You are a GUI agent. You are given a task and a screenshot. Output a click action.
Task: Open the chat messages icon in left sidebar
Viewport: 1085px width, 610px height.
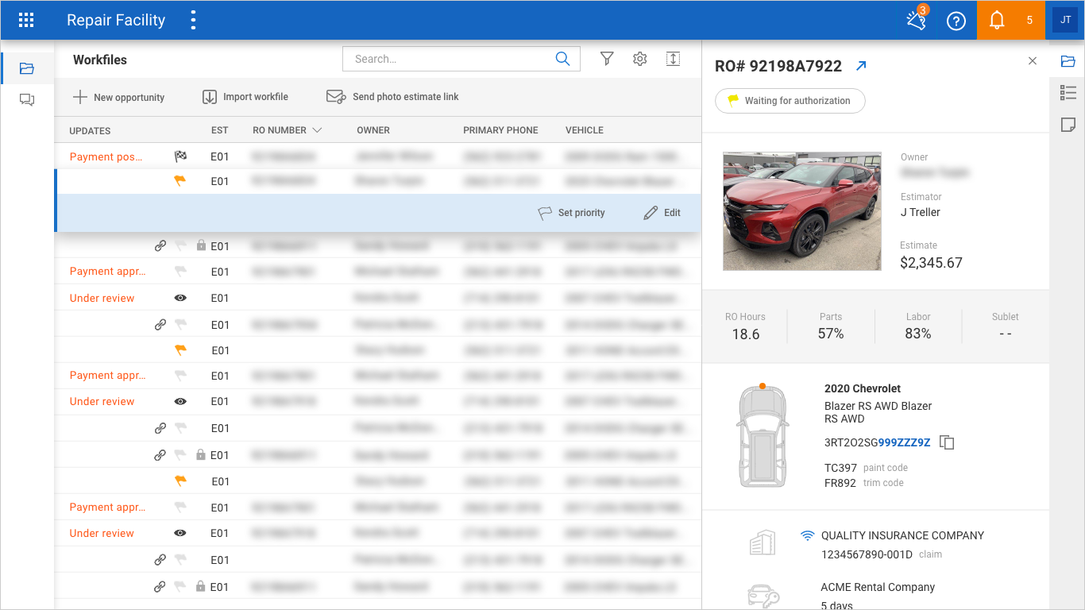27,100
